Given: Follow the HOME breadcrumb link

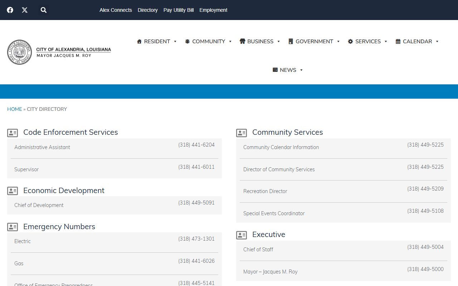Looking at the screenshot, I should (x=15, y=109).
